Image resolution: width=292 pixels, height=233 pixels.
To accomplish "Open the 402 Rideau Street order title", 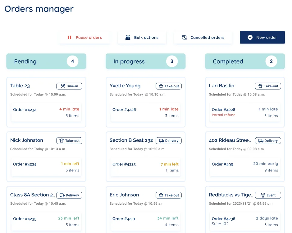I will coord(230,140).
